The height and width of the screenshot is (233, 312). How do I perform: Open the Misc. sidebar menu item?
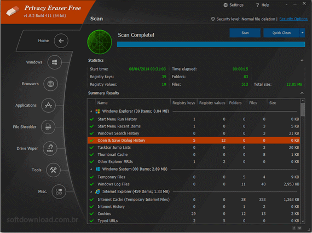pyautogui.click(x=43, y=191)
